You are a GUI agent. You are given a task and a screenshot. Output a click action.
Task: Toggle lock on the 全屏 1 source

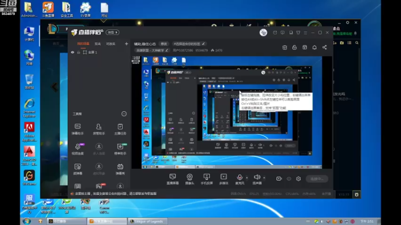(x=79, y=52)
